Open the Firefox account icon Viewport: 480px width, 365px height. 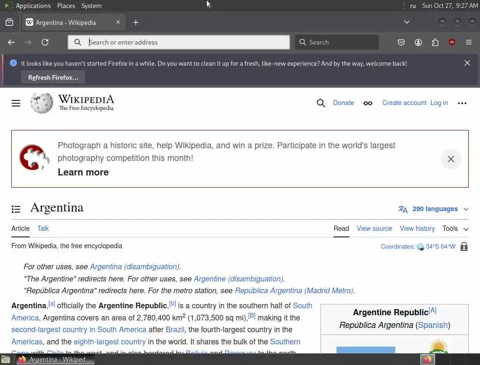(x=418, y=42)
